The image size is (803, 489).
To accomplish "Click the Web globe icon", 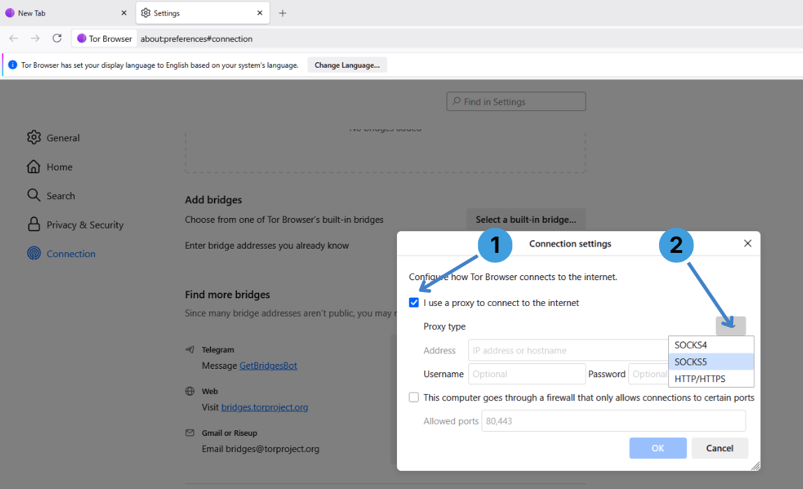I will (x=189, y=391).
